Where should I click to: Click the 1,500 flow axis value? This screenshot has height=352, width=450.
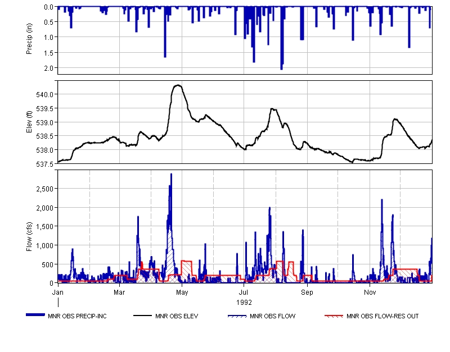[x=45, y=227]
